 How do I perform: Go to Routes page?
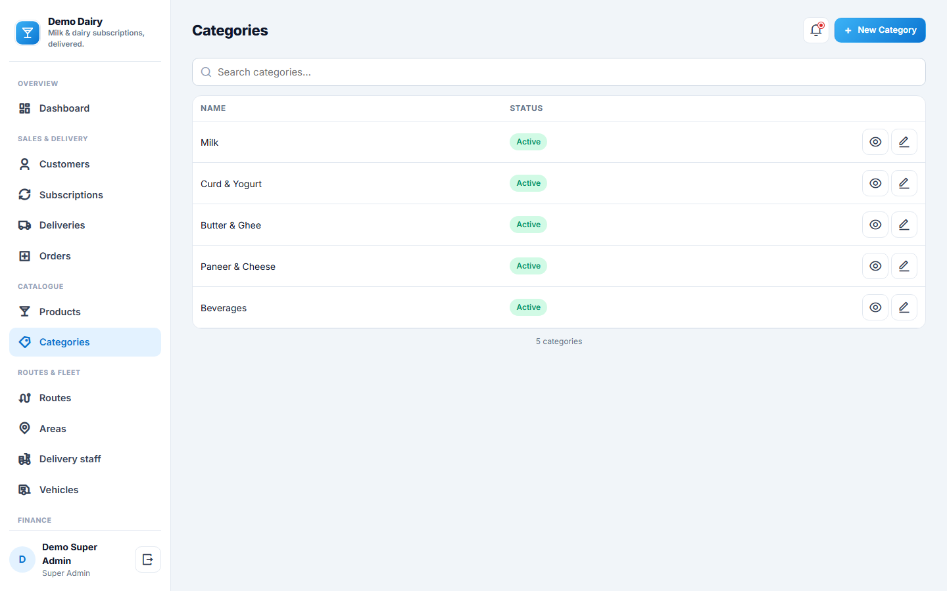click(x=85, y=398)
